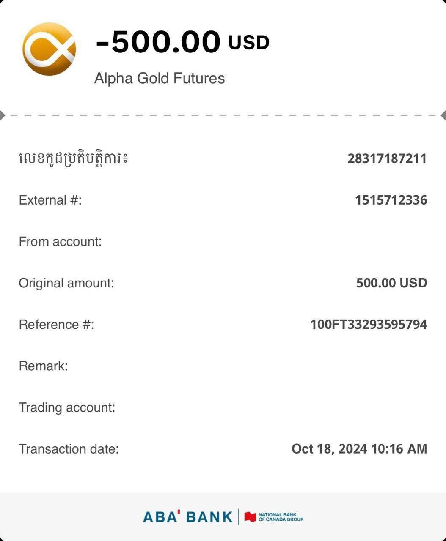446x541 pixels.
Task: Click the USD currency label in header
Action: [249, 43]
